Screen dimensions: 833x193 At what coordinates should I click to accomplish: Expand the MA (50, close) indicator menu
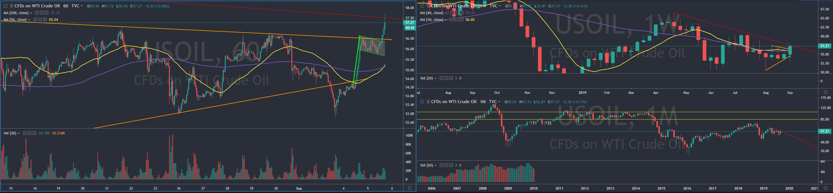pos(29,20)
